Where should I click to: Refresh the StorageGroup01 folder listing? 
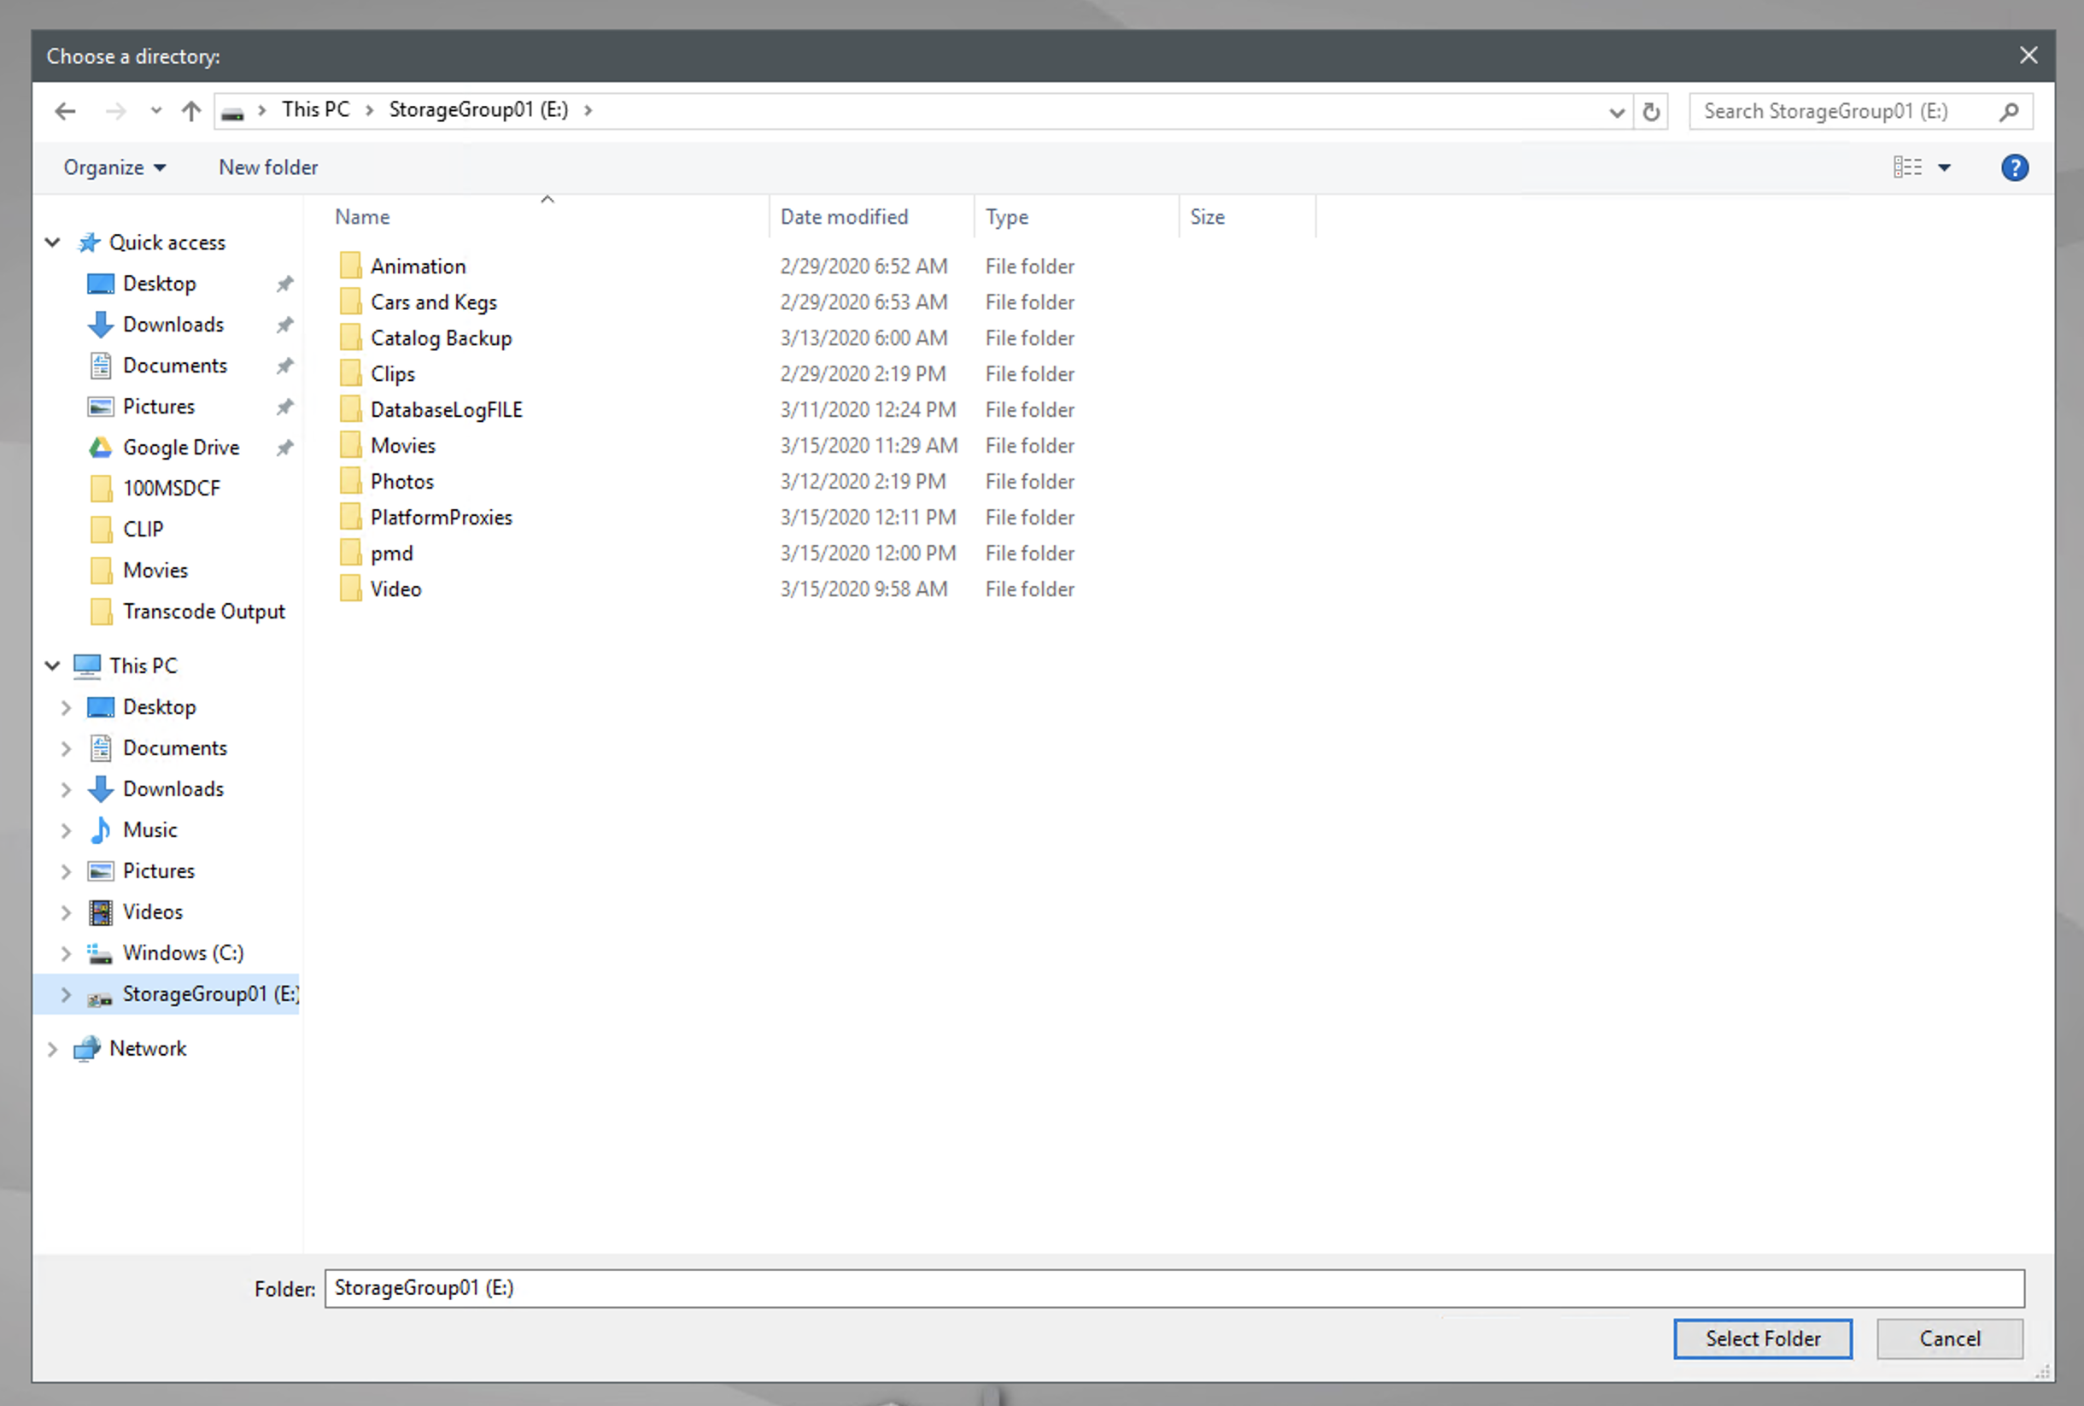pyautogui.click(x=1651, y=111)
